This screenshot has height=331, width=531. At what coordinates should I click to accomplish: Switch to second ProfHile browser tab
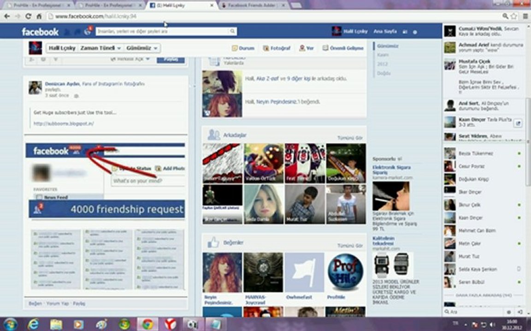110,6
